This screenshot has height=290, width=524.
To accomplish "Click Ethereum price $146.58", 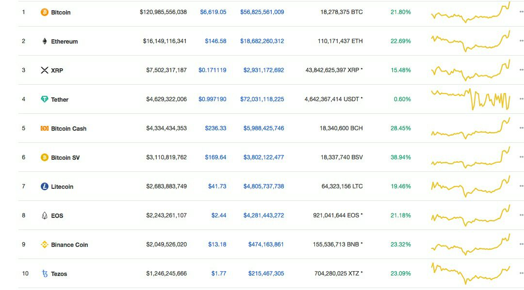I will coord(215,41).
